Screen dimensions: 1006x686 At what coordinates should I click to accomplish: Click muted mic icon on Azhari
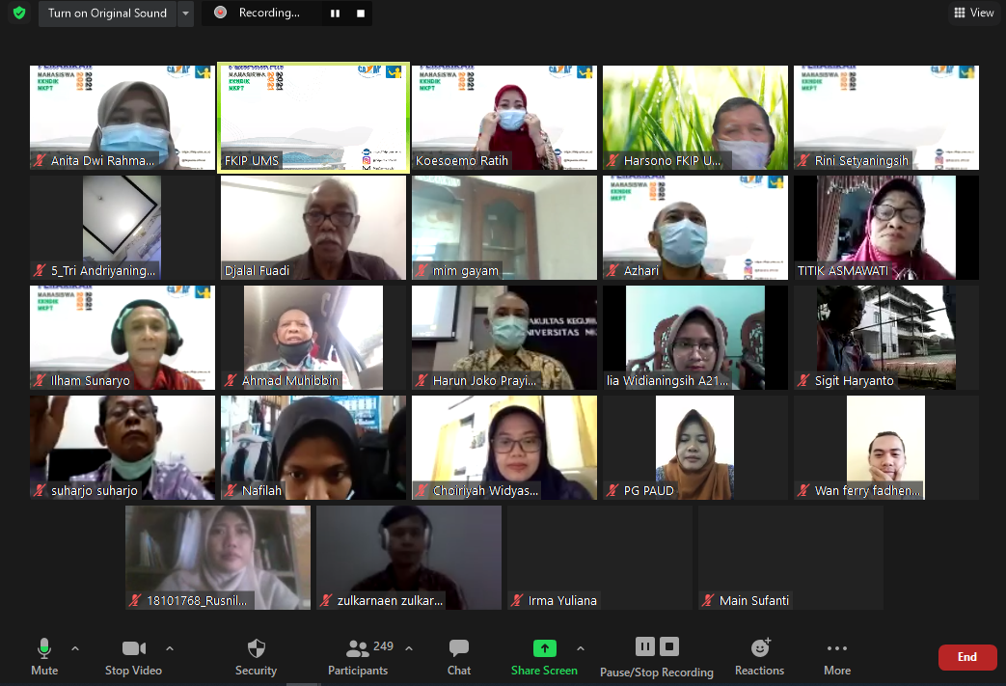pos(612,271)
